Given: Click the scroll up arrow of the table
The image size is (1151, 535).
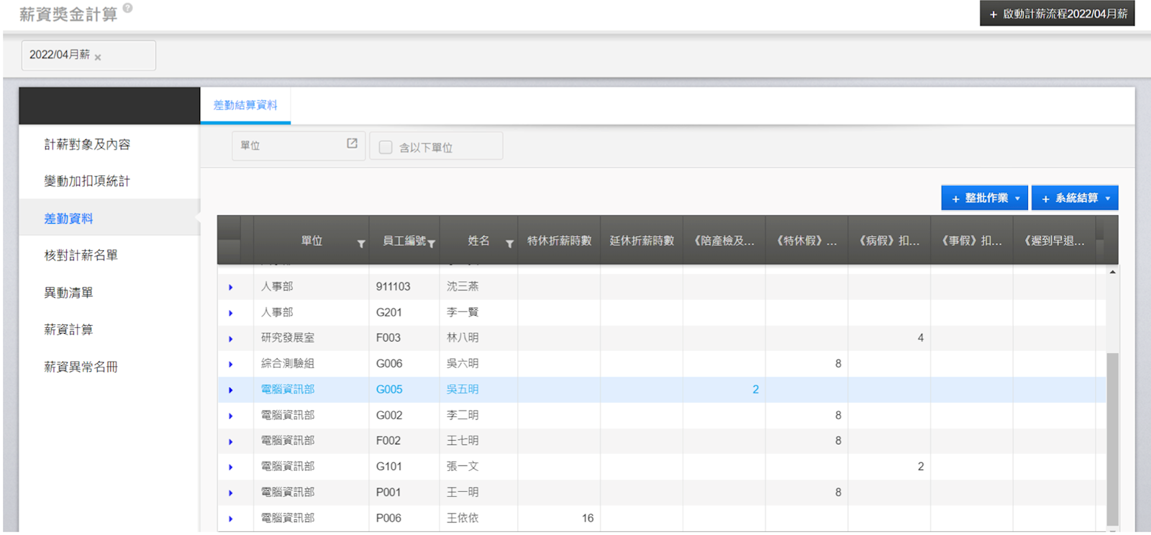Looking at the screenshot, I should coord(1112,273).
